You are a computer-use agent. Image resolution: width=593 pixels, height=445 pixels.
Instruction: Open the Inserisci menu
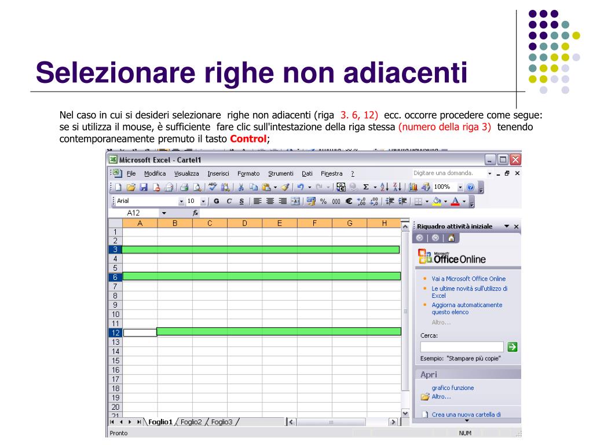[x=218, y=173]
